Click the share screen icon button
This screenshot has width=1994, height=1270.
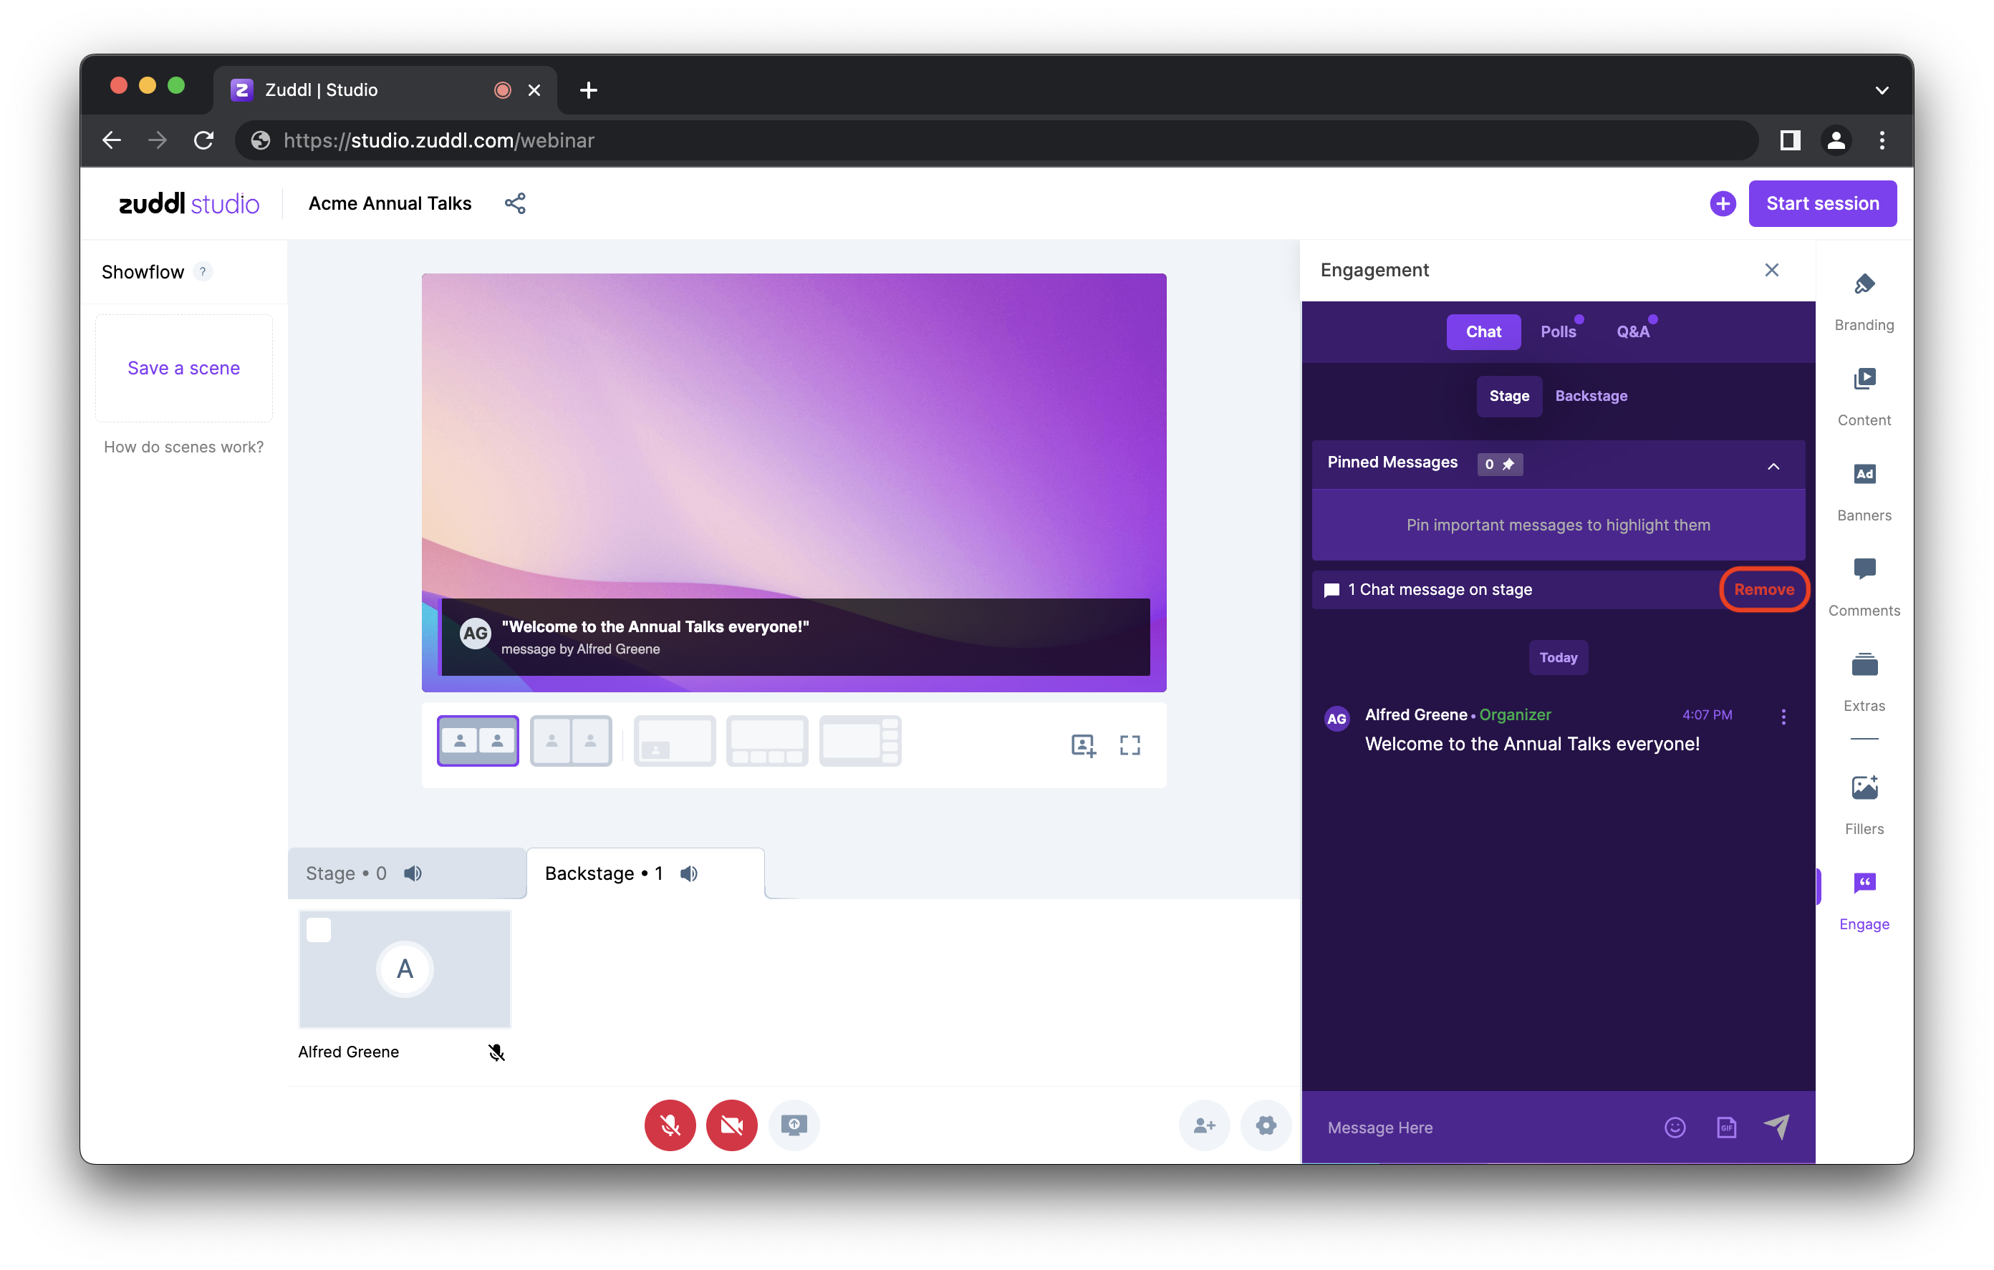794,1125
